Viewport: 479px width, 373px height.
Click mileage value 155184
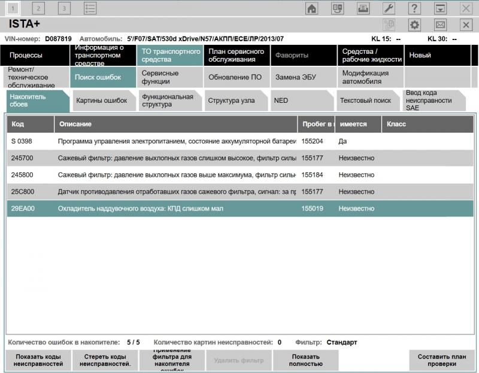(x=312, y=175)
